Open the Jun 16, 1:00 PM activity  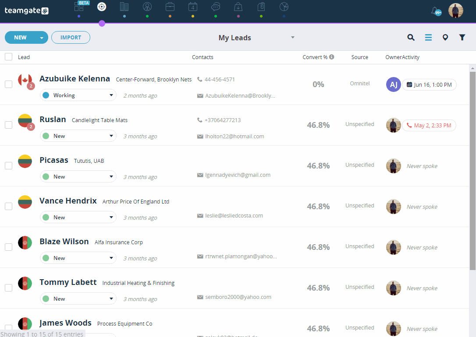point(429,85)
